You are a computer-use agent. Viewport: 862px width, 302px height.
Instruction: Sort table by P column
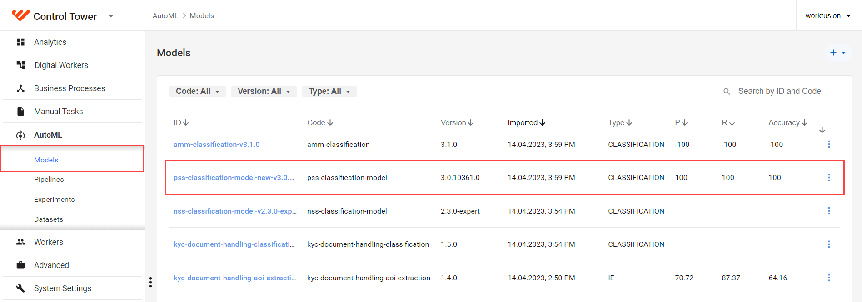[681, 122]
